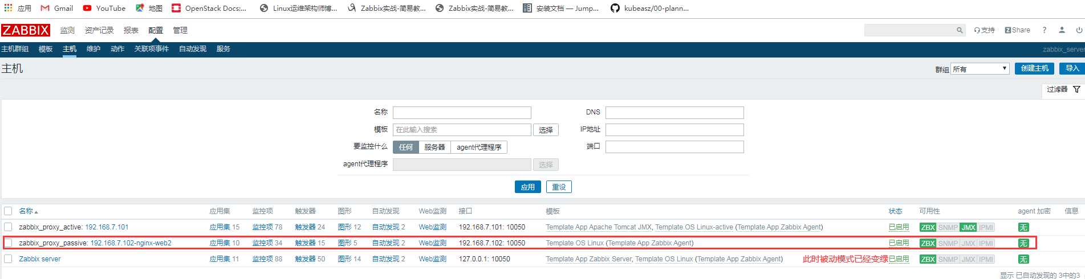Select 任何 monitoring option

[x=406, y=147]
